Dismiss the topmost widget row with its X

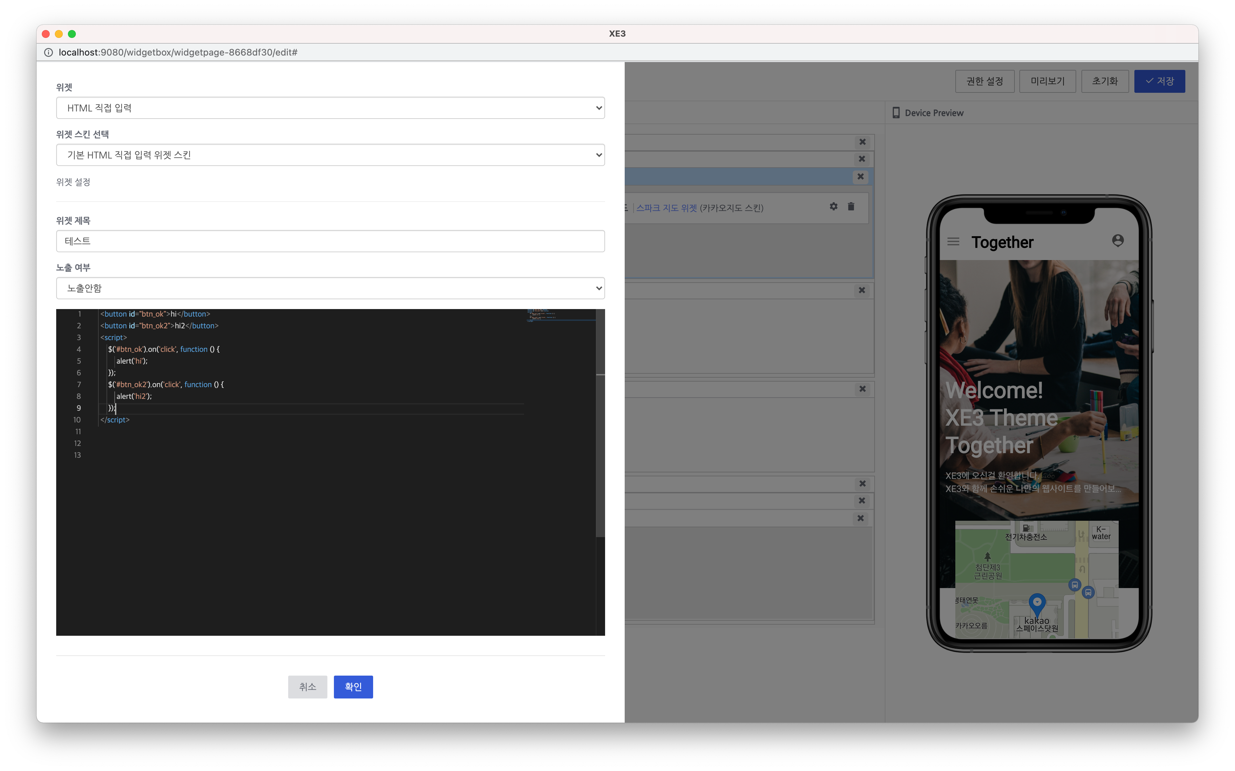(863, 142)
